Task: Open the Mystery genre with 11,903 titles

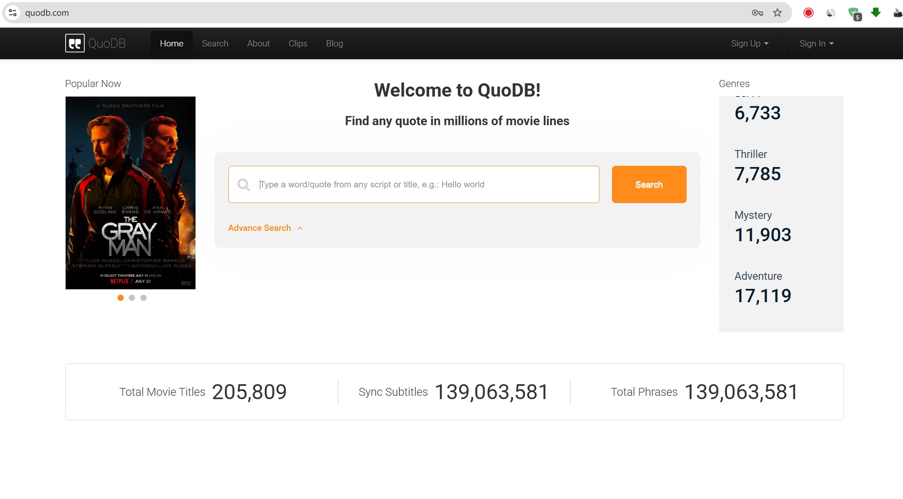Action: click(x=763, y=226)
